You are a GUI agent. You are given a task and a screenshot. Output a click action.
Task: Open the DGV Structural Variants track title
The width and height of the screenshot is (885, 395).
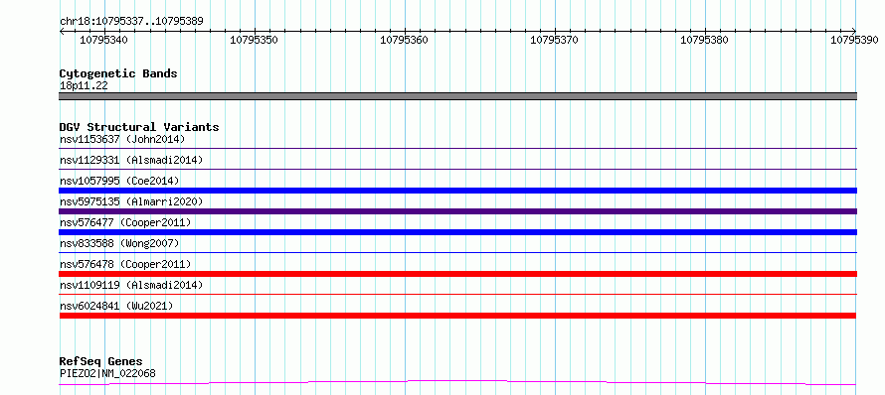pyautogui.click(x=139, y=127)
